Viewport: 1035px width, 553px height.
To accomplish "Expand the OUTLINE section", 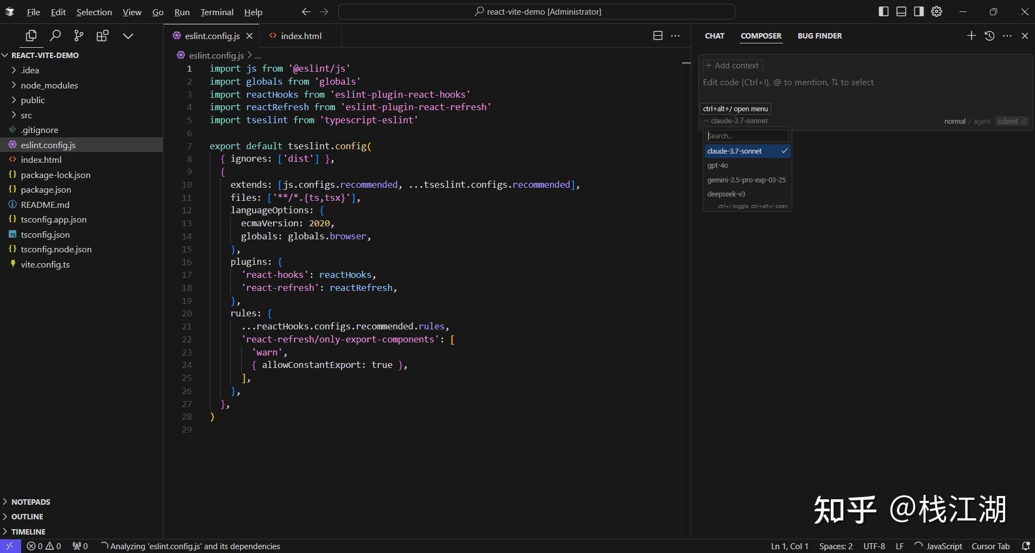I will point(27,517).
